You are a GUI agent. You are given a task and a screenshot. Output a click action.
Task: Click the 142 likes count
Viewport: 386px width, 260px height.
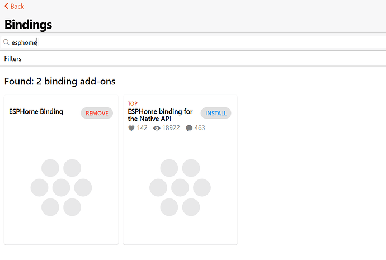pyautogui.click(x=142, y=128)
